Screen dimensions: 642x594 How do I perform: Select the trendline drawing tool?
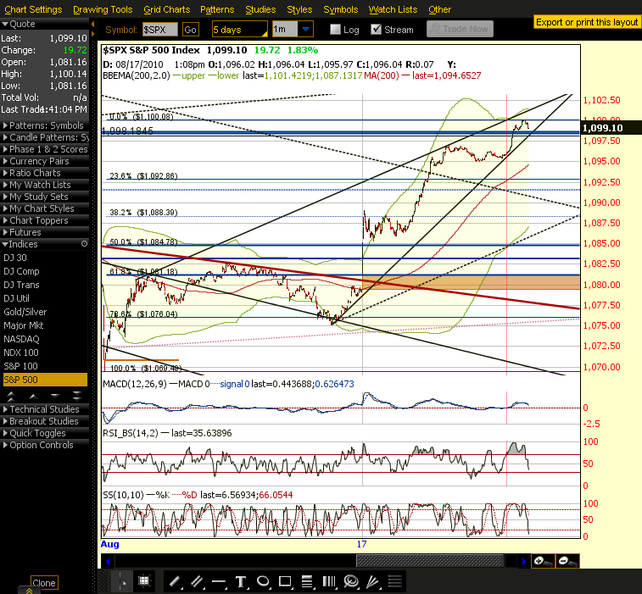175,582
